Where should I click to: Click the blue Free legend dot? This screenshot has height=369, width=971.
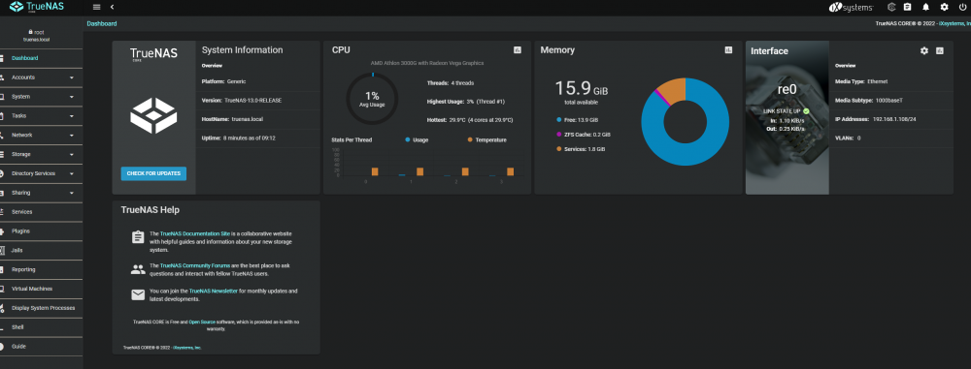(558, 119)
